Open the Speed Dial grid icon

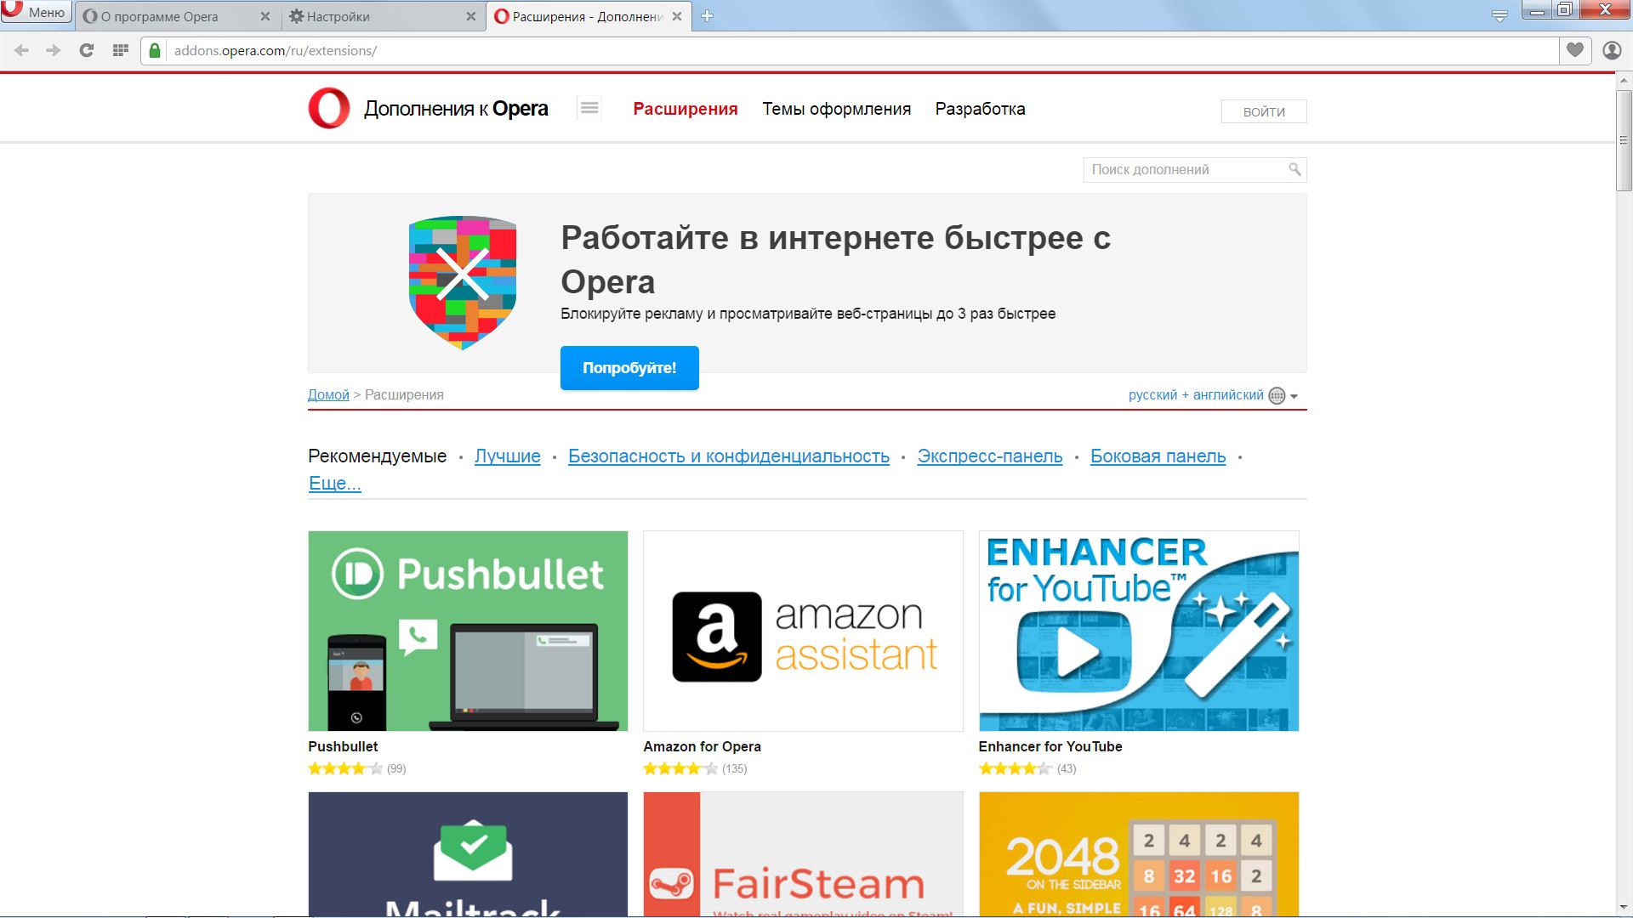tap(120, 51)
